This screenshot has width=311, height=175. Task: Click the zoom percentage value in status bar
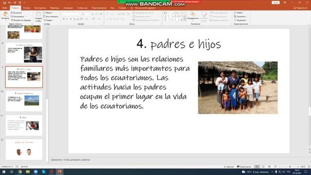click(303, 167)
